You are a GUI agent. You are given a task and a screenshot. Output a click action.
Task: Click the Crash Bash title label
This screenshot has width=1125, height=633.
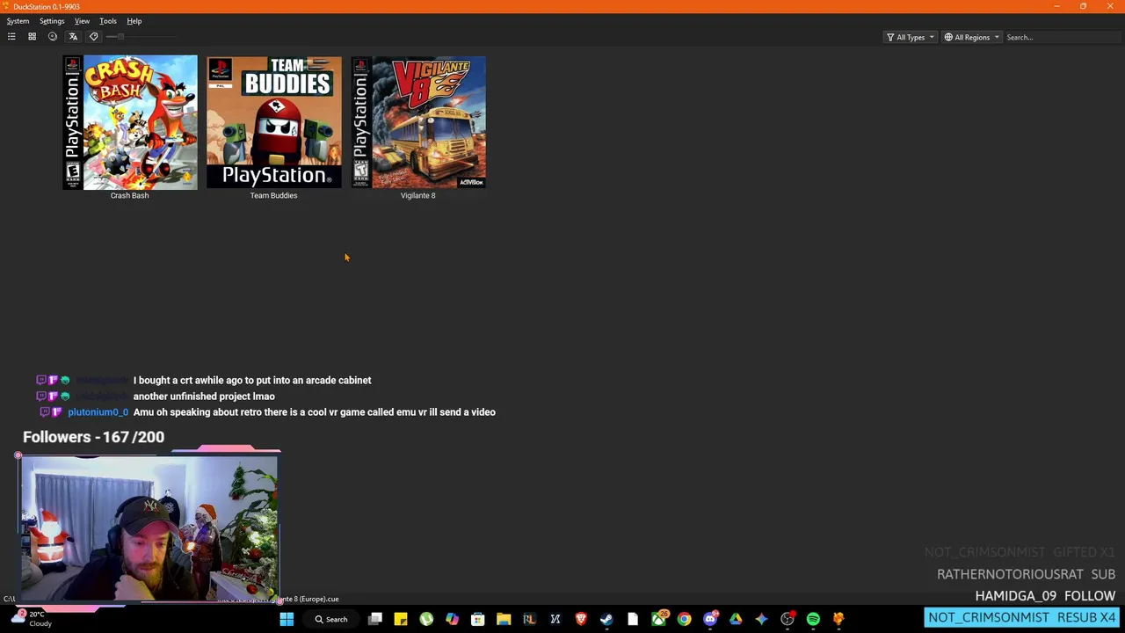coord(130,195)
